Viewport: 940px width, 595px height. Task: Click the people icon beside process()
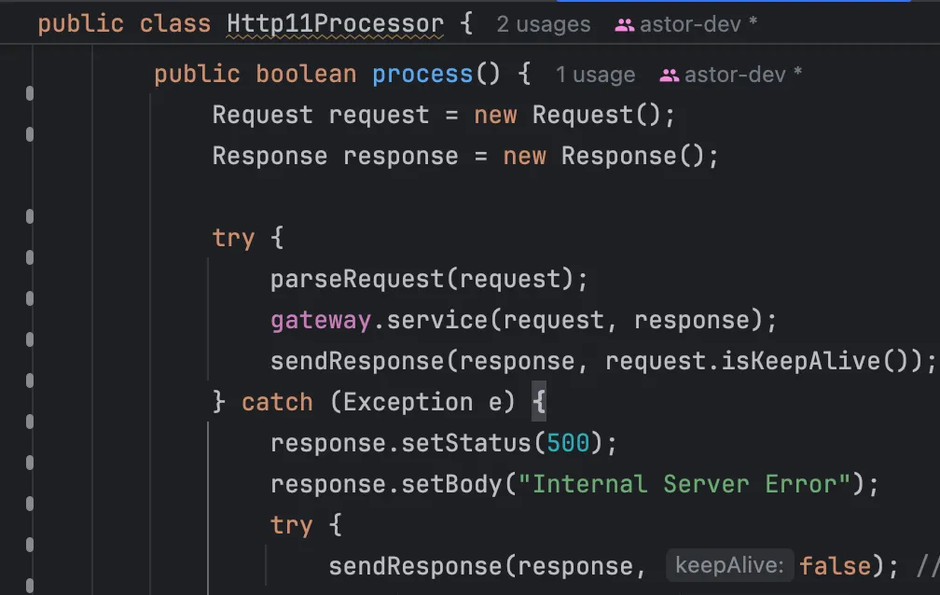coord(669,76)
